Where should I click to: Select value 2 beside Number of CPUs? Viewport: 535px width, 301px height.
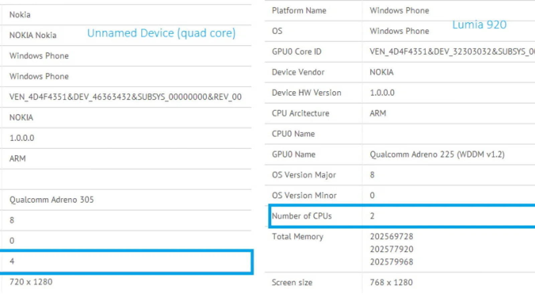click(372, 216)
